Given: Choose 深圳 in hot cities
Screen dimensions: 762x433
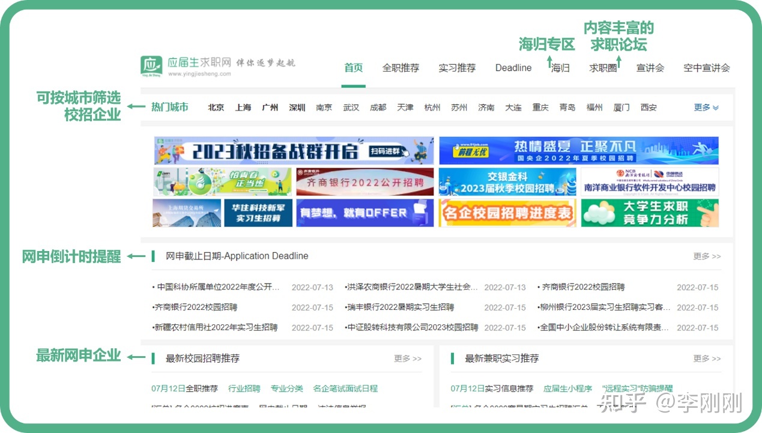Looking at the screenshot, I should 297,107.
